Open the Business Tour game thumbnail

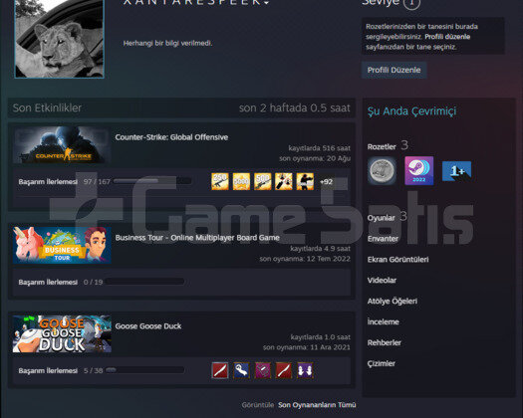(62, 245)
